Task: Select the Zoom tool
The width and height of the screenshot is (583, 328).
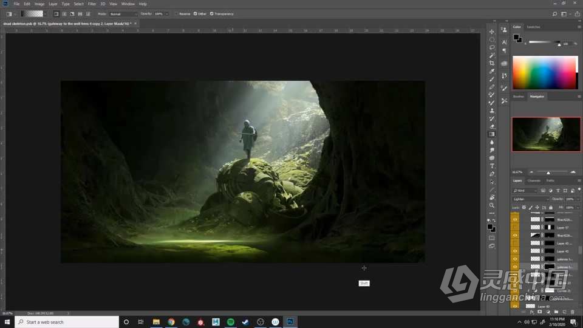Action: click(x=492, y=205)
